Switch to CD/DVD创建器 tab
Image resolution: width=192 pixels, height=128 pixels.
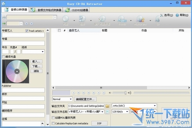tap(76, 10)
